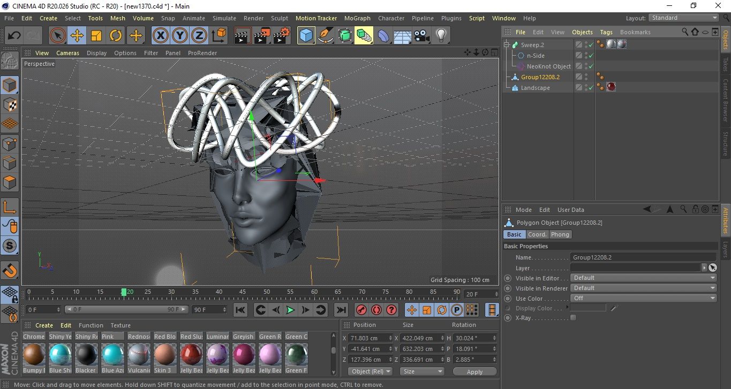This screenshot has height=389, width=731.
Task: Click the Enable Axis L-shaped icon
Action: click(x=10, y=207)
